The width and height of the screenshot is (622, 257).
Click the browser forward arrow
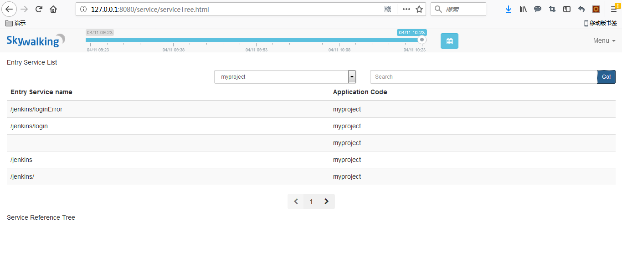(25, 9)
